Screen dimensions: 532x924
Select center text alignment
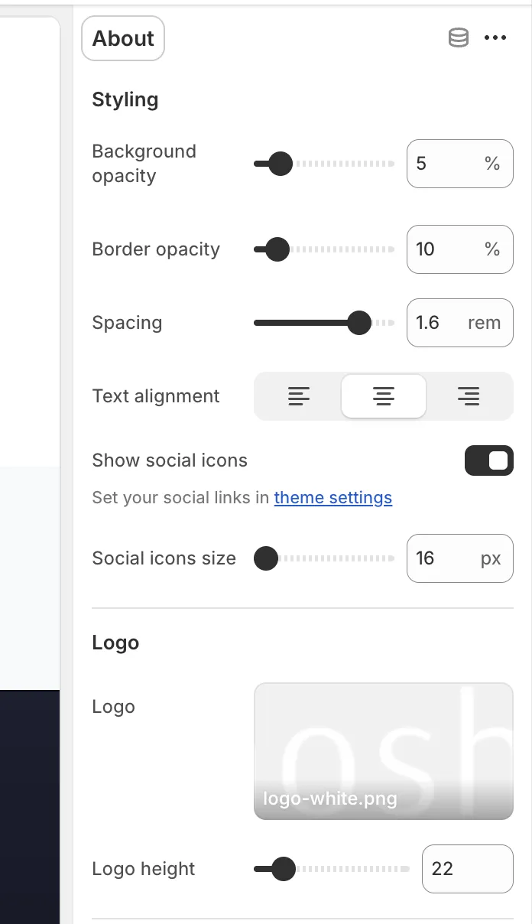384,396
